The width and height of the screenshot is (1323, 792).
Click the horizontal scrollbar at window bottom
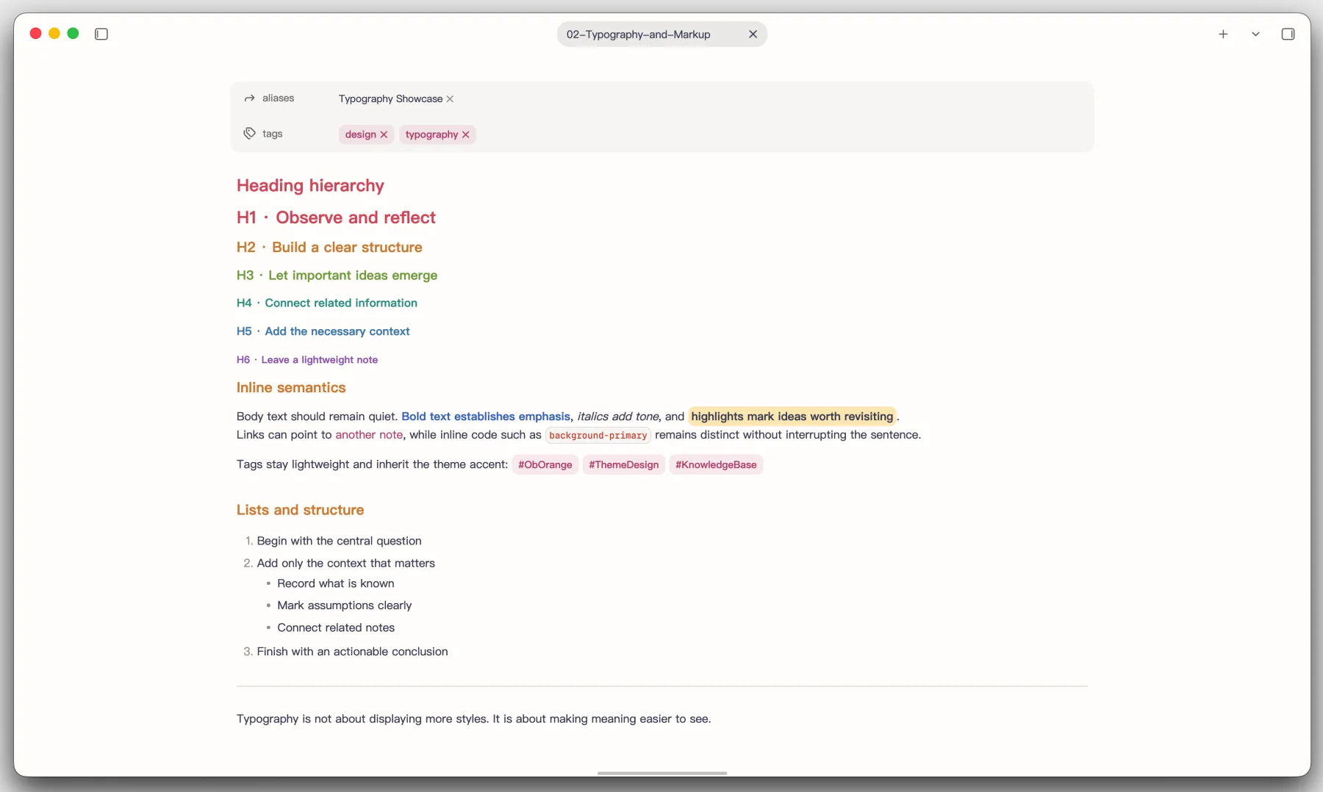click(x=661, y=773)
